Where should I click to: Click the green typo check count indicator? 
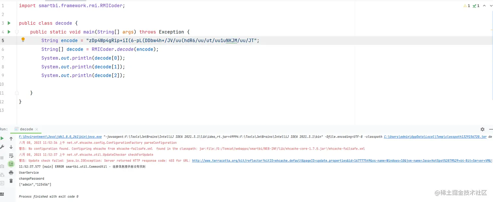coord(476,6)
